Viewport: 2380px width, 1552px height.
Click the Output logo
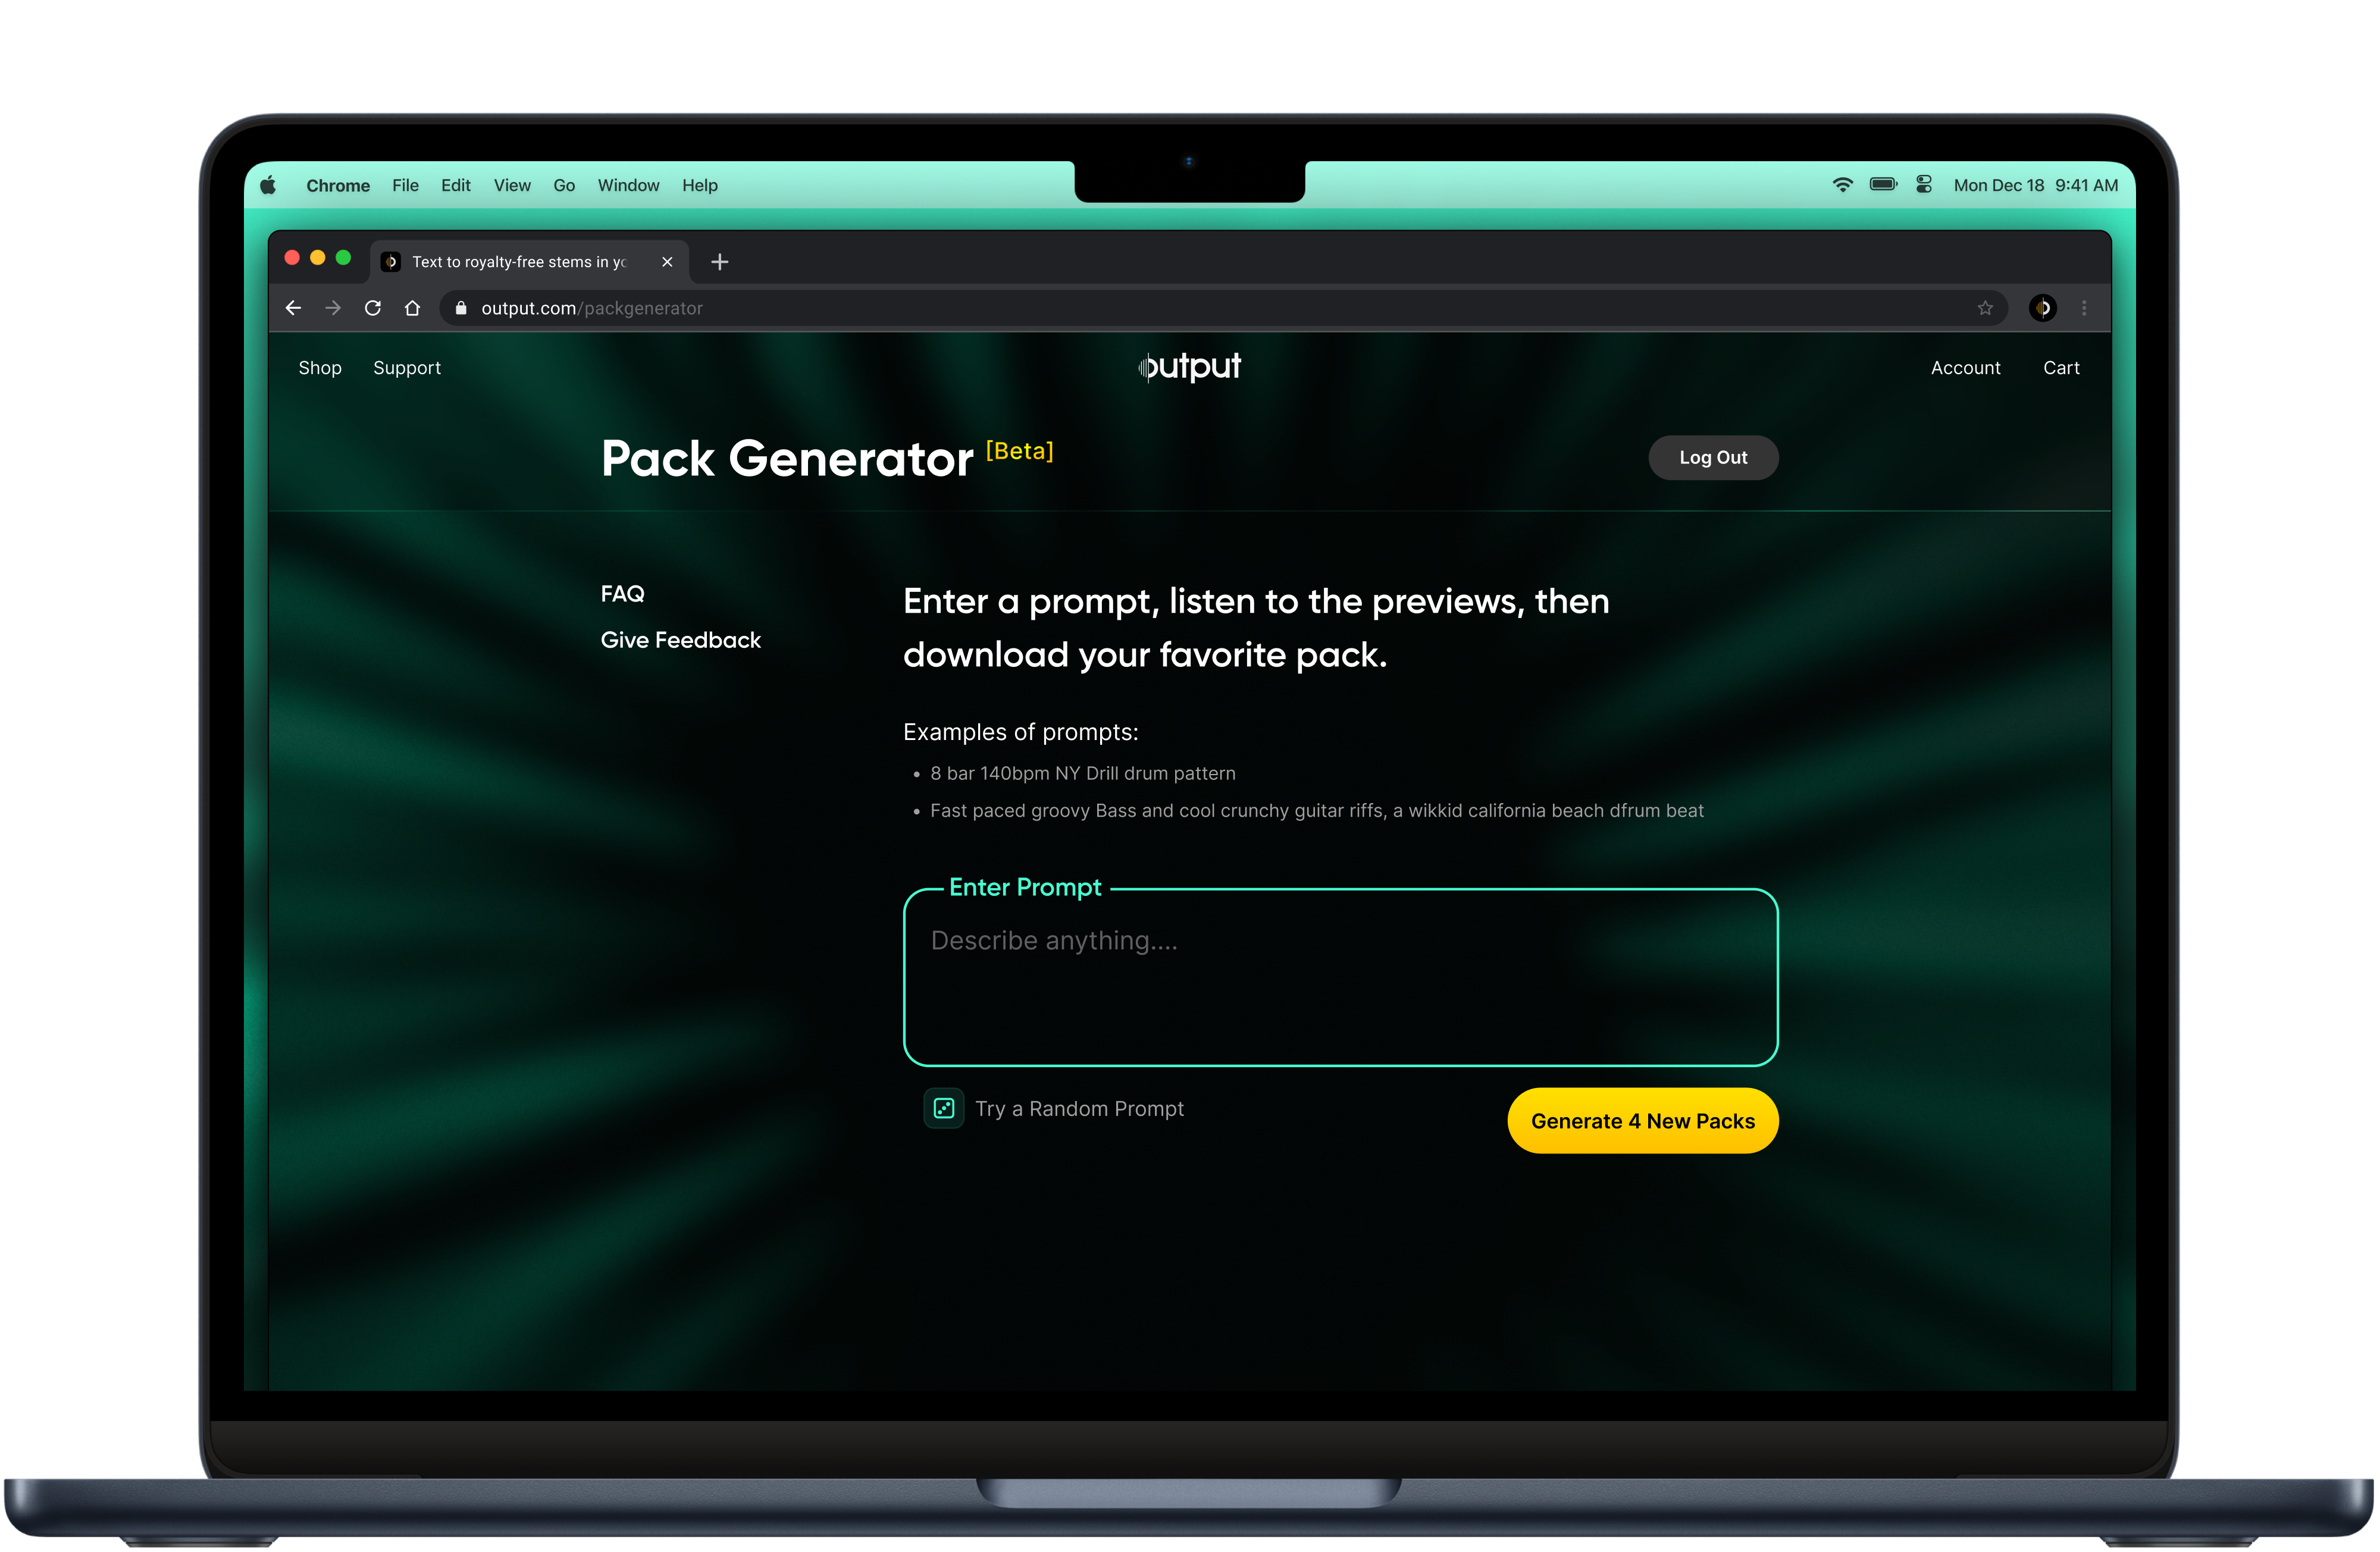coord(1190,367)
